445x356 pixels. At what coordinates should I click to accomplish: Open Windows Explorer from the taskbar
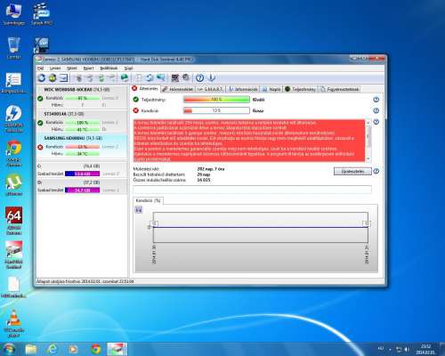coord(31,349)
